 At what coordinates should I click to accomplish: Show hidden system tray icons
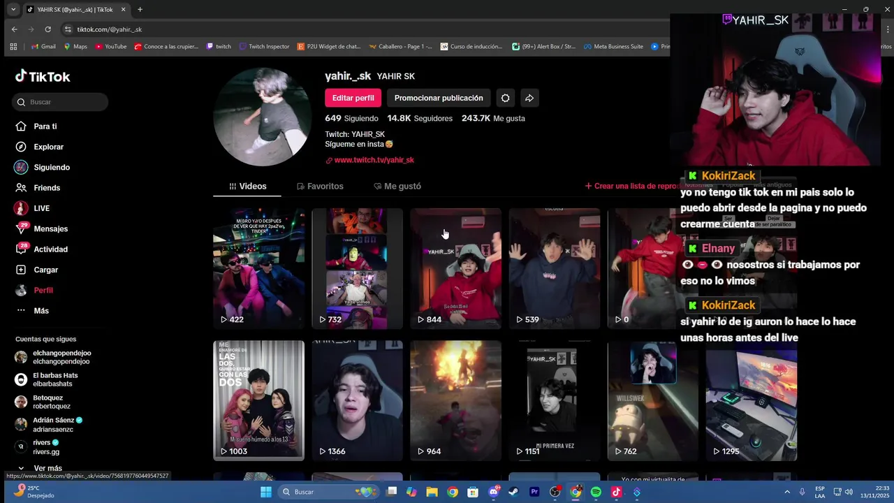787,492
